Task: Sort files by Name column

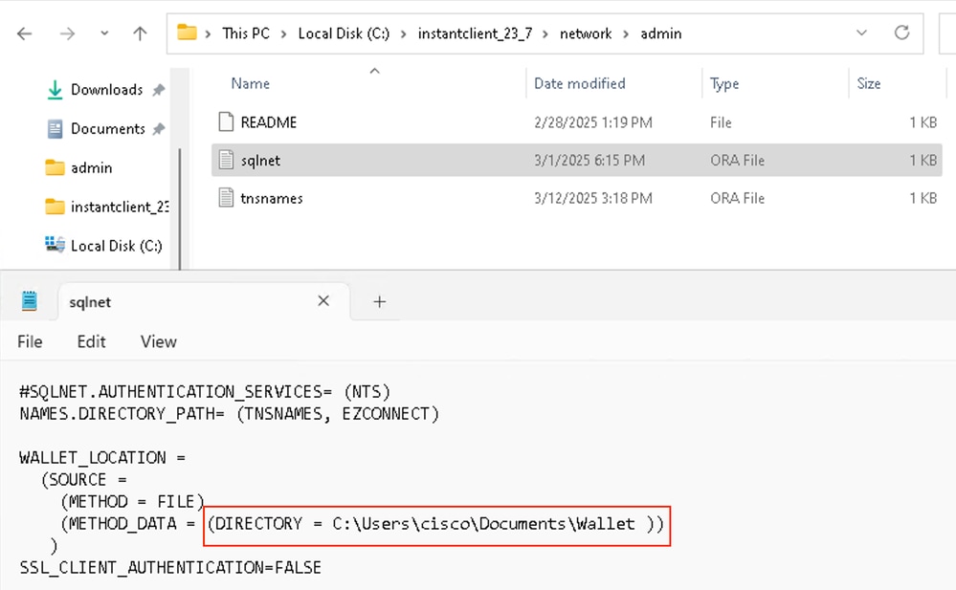Action: (x=250, y=83)
